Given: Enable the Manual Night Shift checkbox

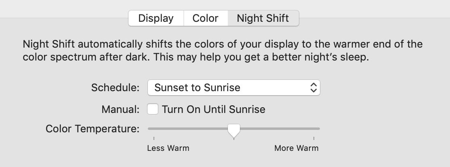Looking at the screenshot, I should (153, 109).
